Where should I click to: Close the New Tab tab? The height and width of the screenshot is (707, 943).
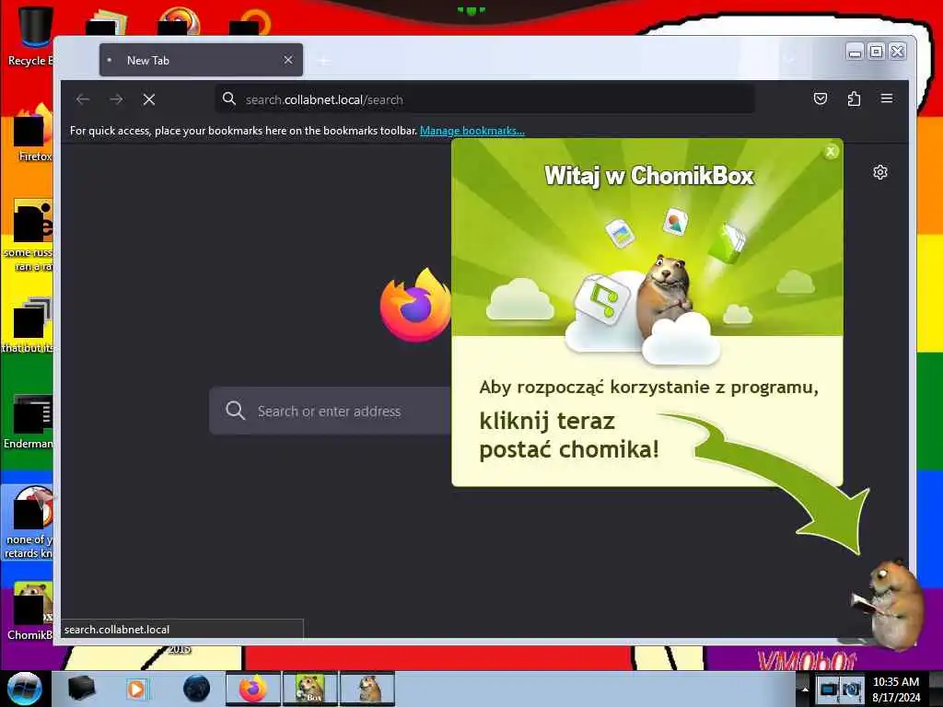coord(288,60)
